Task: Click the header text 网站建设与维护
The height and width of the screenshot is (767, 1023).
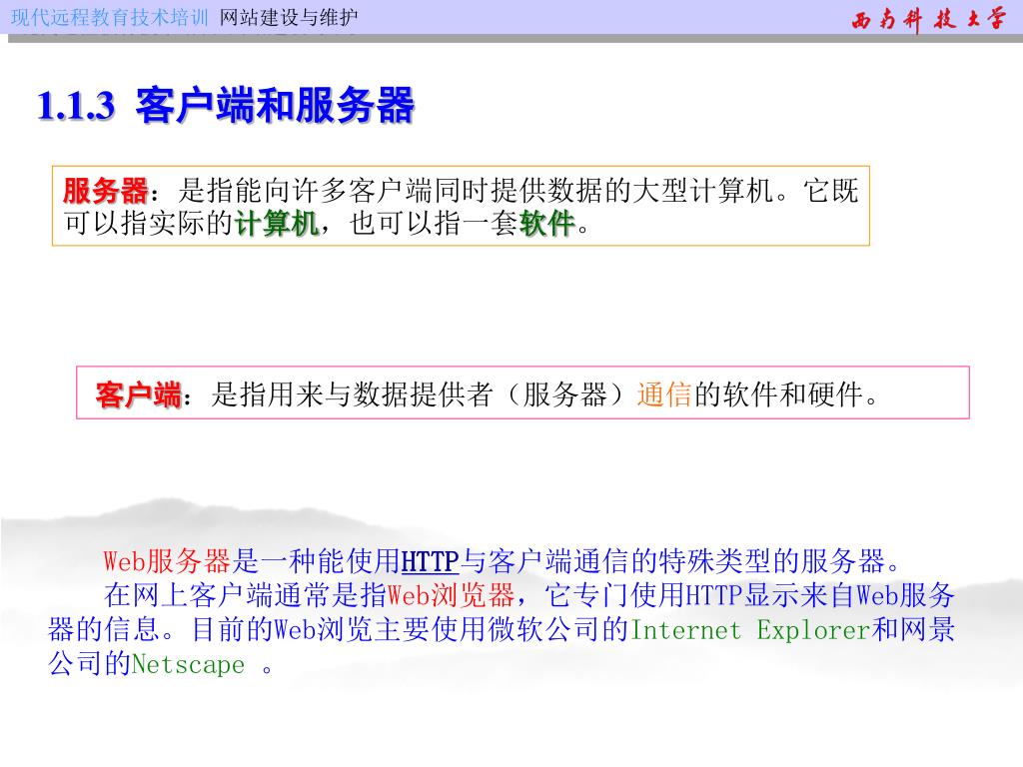Action: pos(289,17)
